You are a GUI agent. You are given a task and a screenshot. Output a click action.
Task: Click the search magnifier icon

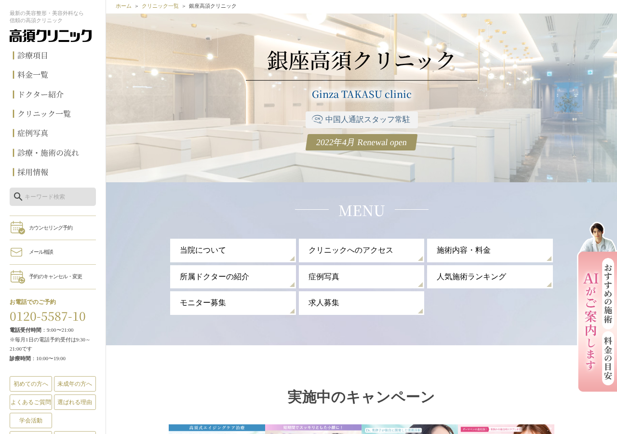coord(18,197)
